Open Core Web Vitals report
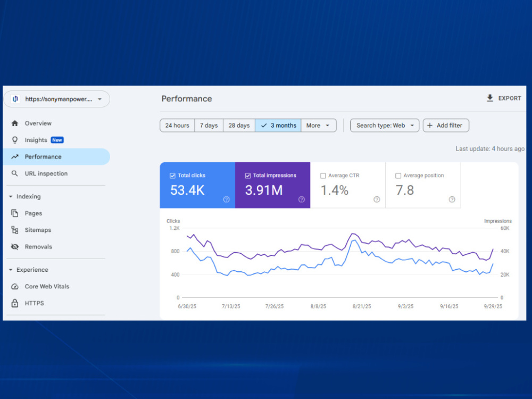532x399 pixels. point(56,286)
